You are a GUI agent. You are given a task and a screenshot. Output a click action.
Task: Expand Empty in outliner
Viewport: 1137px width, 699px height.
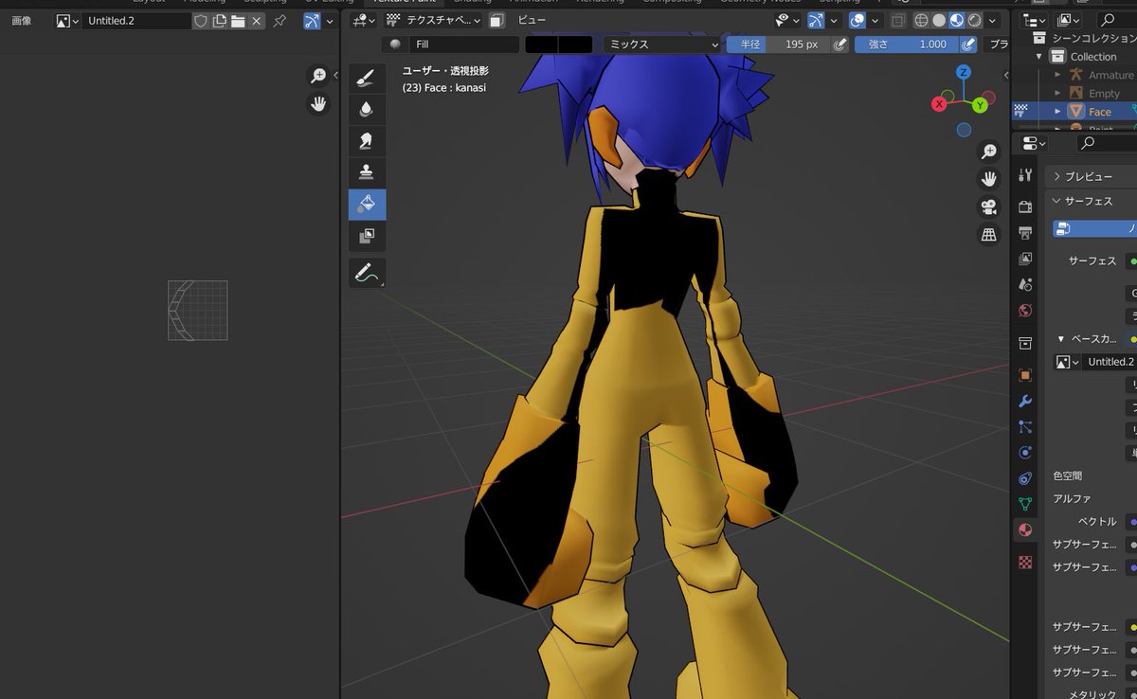(x=1057, y=93)
